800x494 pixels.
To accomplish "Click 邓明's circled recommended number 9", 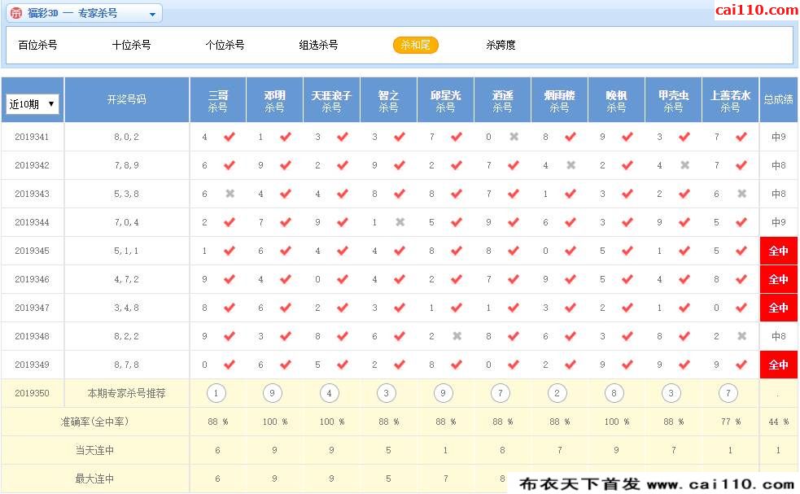I will click(x=272, y=393).
